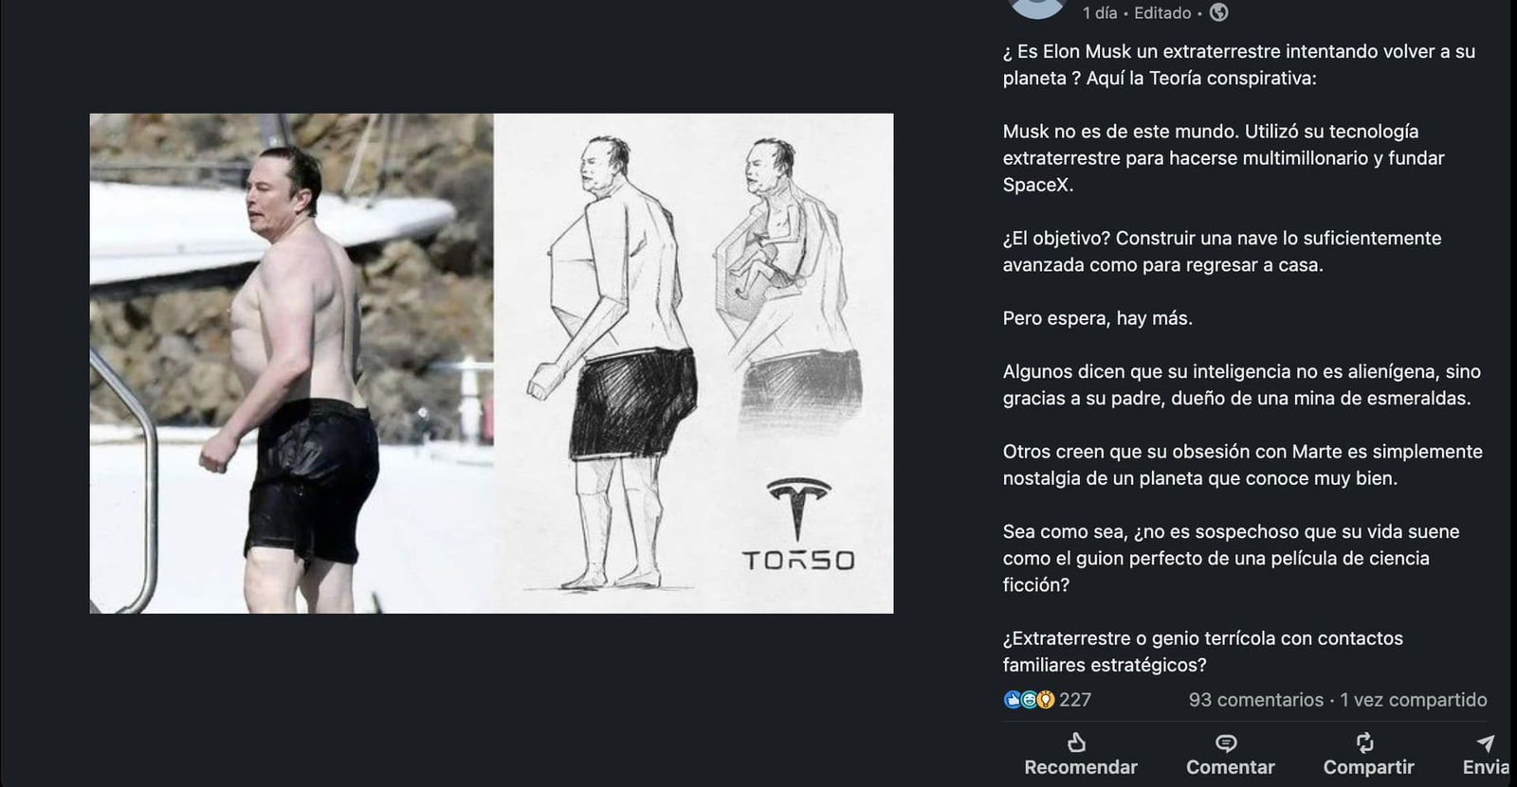Click the Enviar paper plane icon

1486,742
